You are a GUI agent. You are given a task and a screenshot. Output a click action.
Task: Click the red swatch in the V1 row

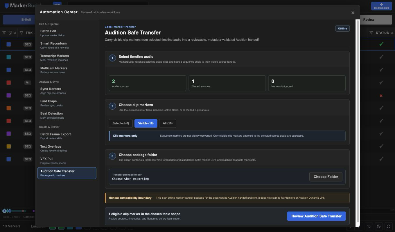pos(9,83)
